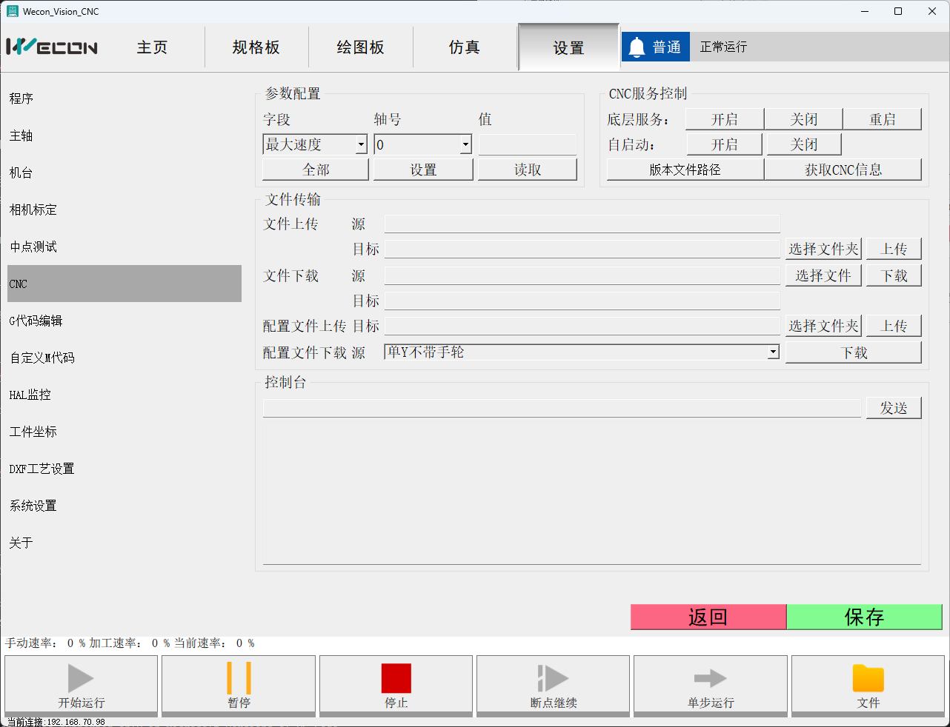Screen dimensions: 950x727
Task: Click the bell notification icon
Action: click(x=637, y=47)
